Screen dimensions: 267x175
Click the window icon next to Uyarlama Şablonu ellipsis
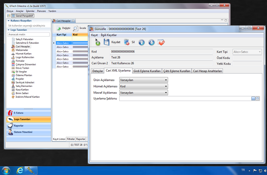tap(257, 99)
